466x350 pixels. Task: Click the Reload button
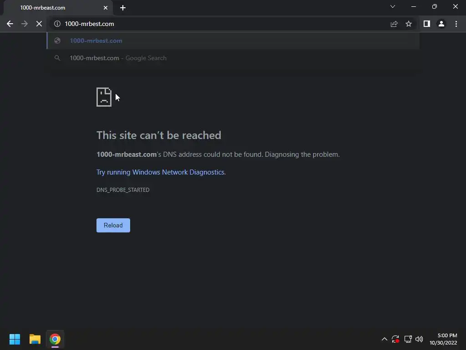click(x=113, y=225)
